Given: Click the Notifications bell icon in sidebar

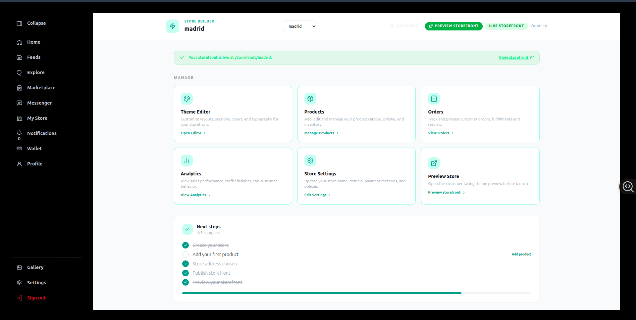Looking at the screenshot, I should [19, 133].
